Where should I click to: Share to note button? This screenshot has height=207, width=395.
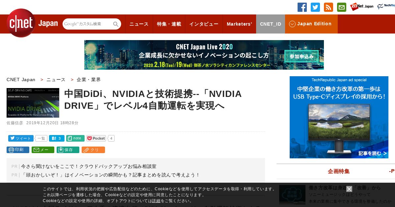click(75, 138)
